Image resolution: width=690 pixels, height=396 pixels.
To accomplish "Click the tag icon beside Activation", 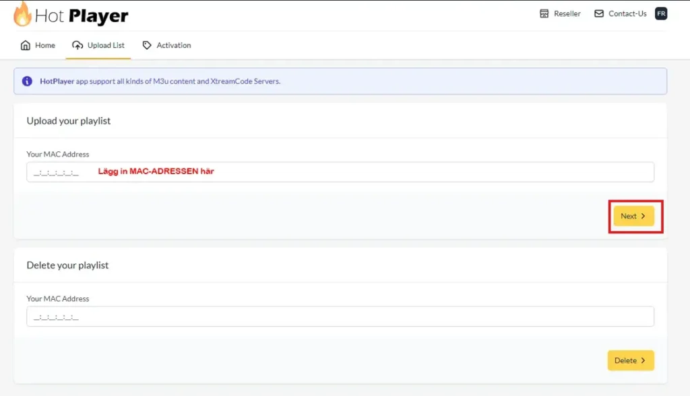I will 147,46.
